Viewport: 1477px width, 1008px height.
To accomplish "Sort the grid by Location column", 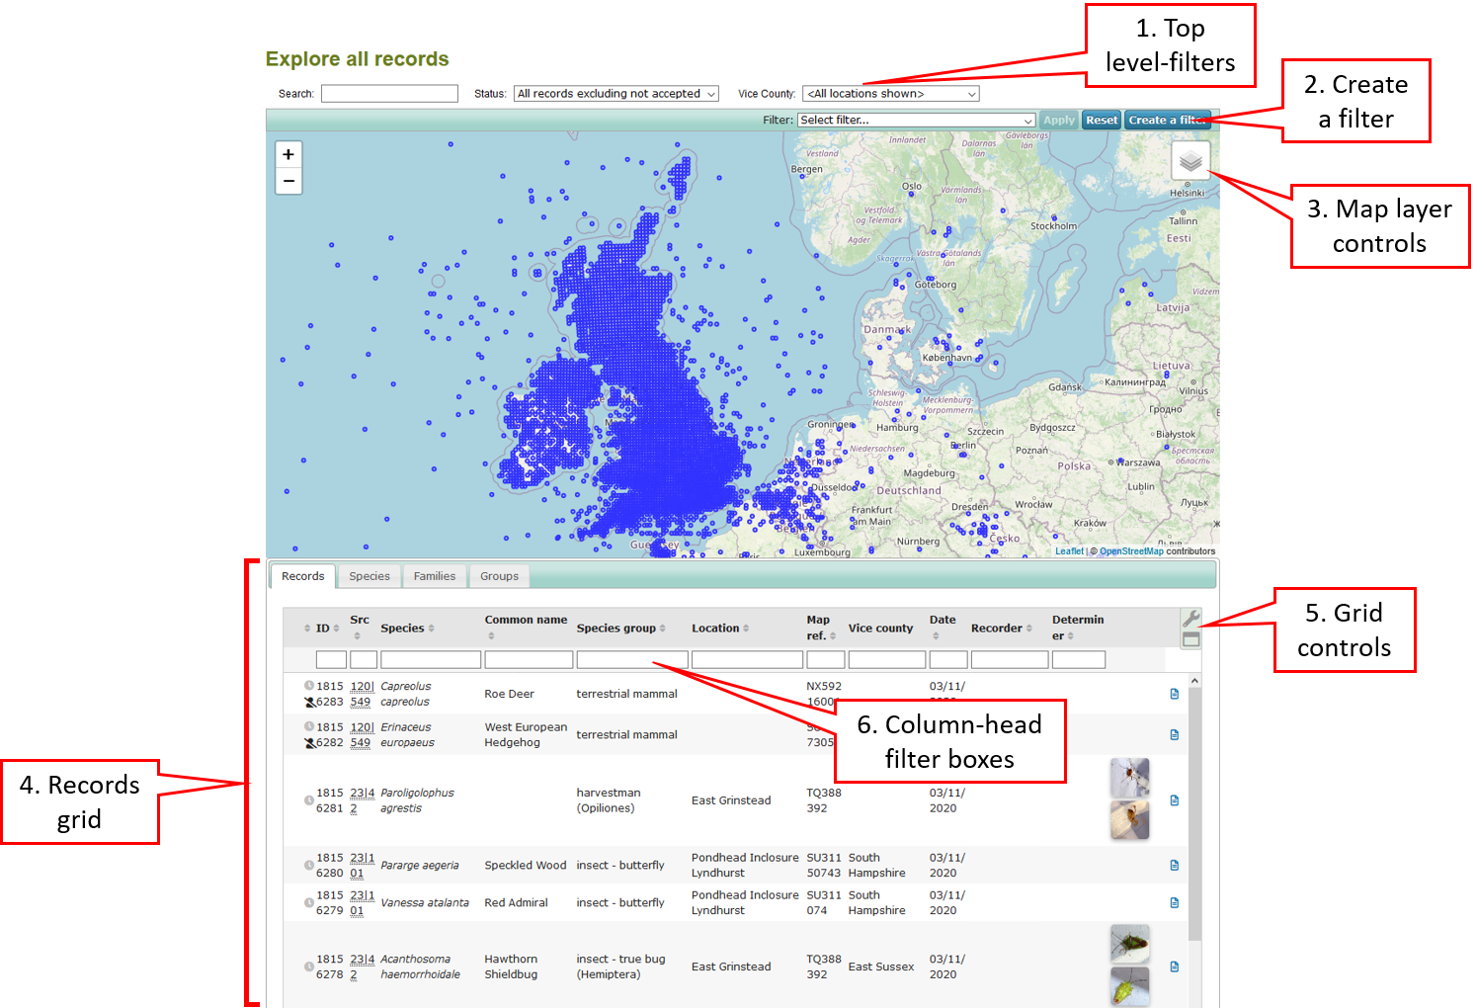I will tap(719, 629).
